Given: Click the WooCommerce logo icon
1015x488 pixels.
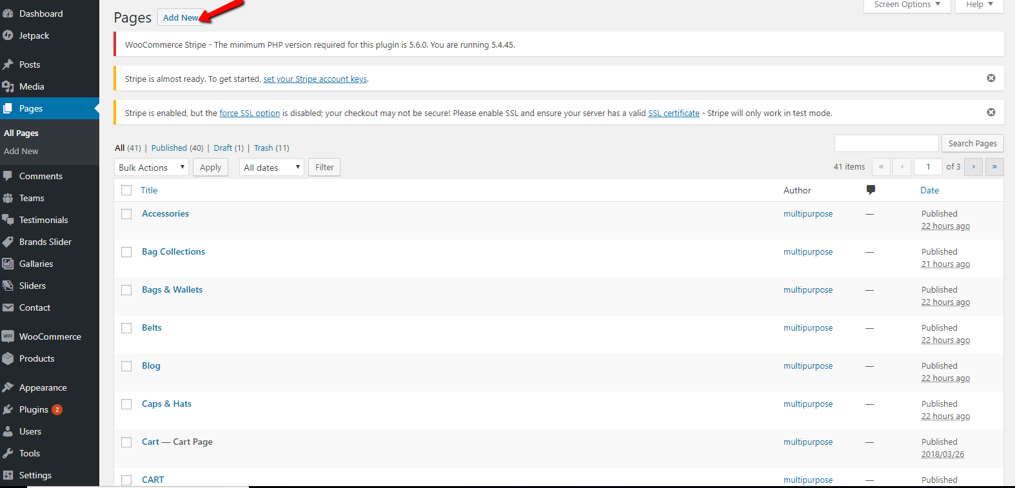Looking at the screenshot, I should (x=8, y=337).
